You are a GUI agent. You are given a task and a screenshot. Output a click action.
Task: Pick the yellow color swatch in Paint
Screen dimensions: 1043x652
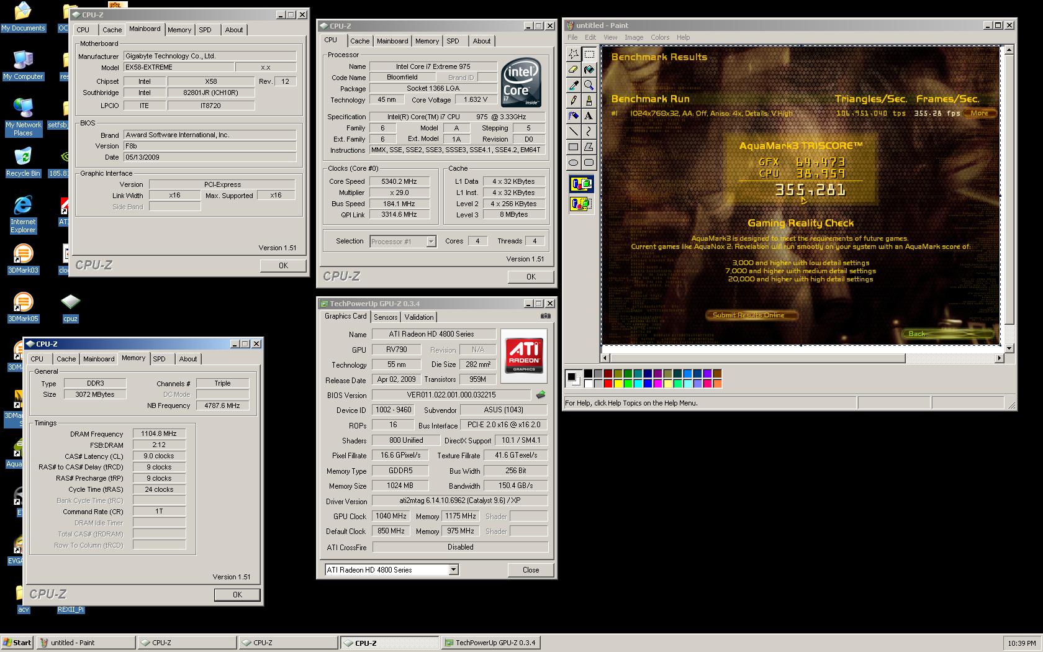618,383
